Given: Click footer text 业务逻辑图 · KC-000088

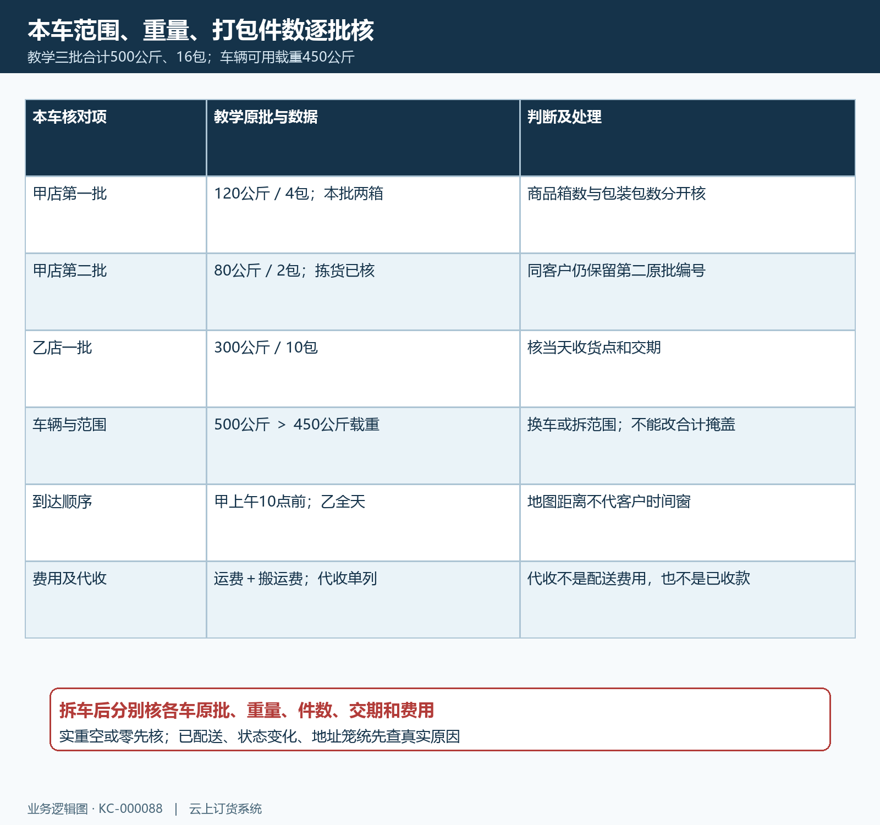Looking at the screenshot, I should (x=95, y=809).
